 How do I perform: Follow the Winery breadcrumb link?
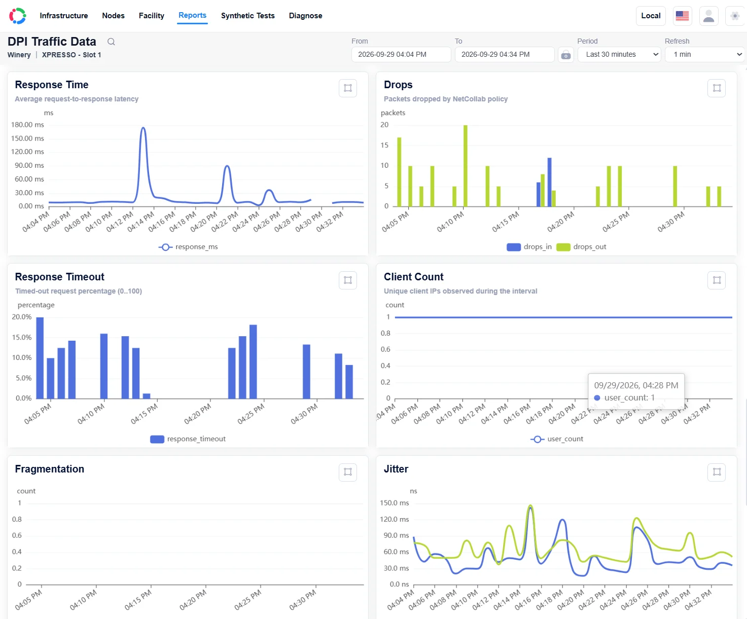click(19, 55)
